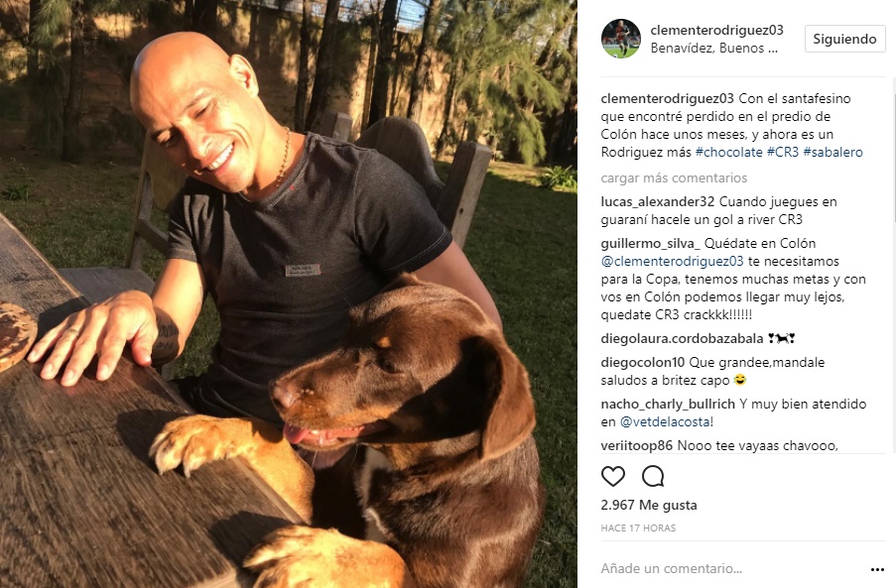Open the three-dot more options menu
This screenshot has width=896, height=588.
tap(877, 569)
